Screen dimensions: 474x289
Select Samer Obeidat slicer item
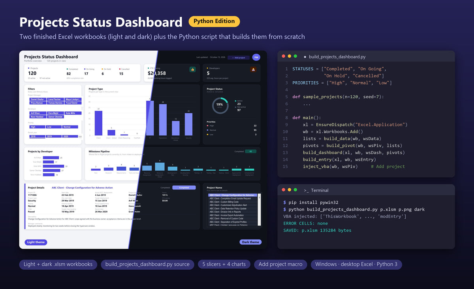[x=55, y=116]
